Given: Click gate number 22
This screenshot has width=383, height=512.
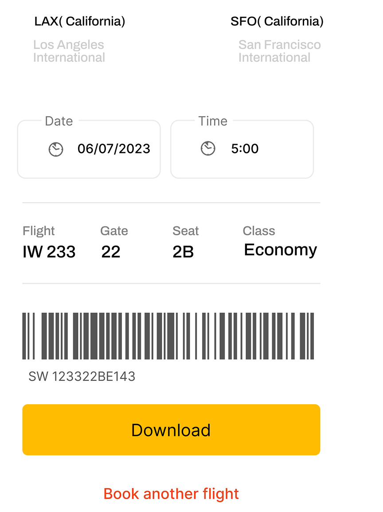Looking at the screenshot, I should point(111,252).
